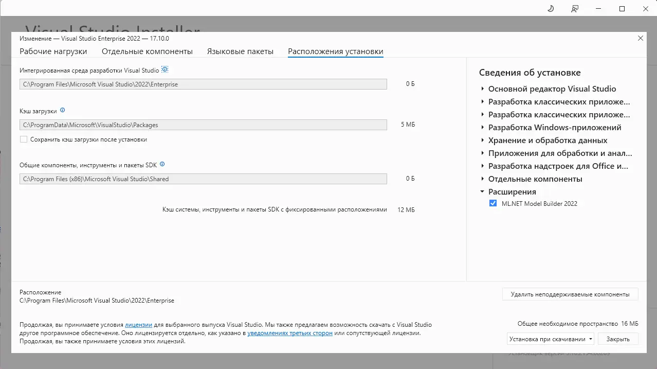
Task: Open the лицензии link
Action: (x=138, y=325)
